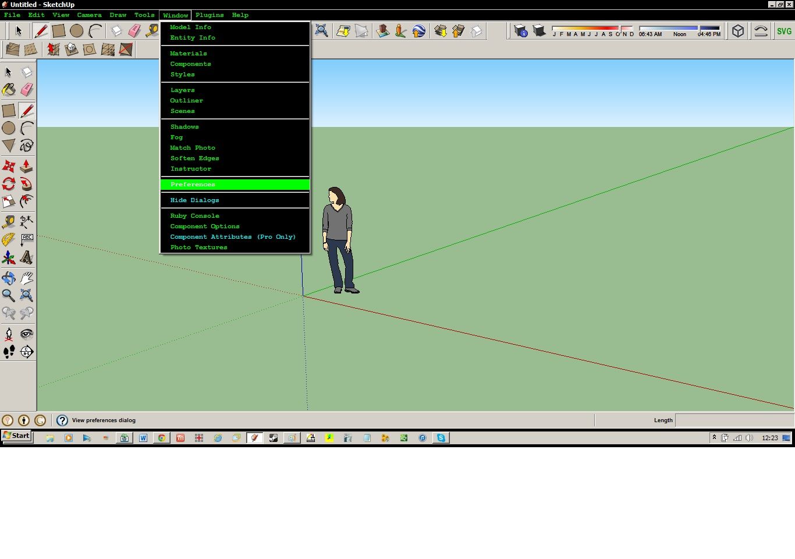
Task: Open the File menu
Action: point(12,15)
